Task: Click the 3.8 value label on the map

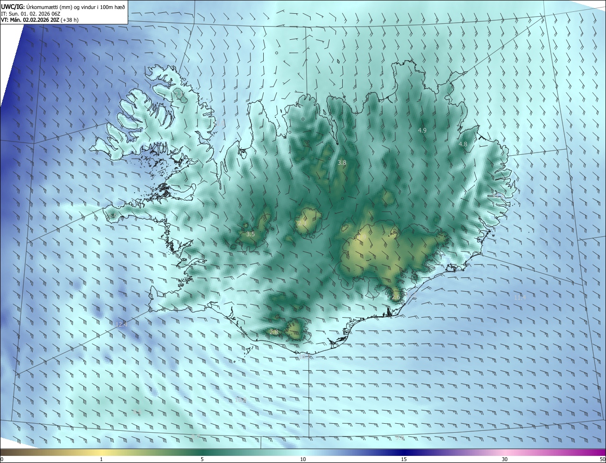Action: click(x=342, y=162)
